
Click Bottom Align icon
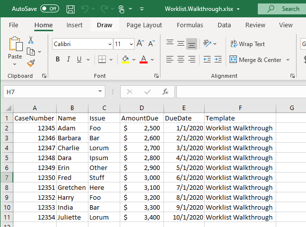[192, 44]
